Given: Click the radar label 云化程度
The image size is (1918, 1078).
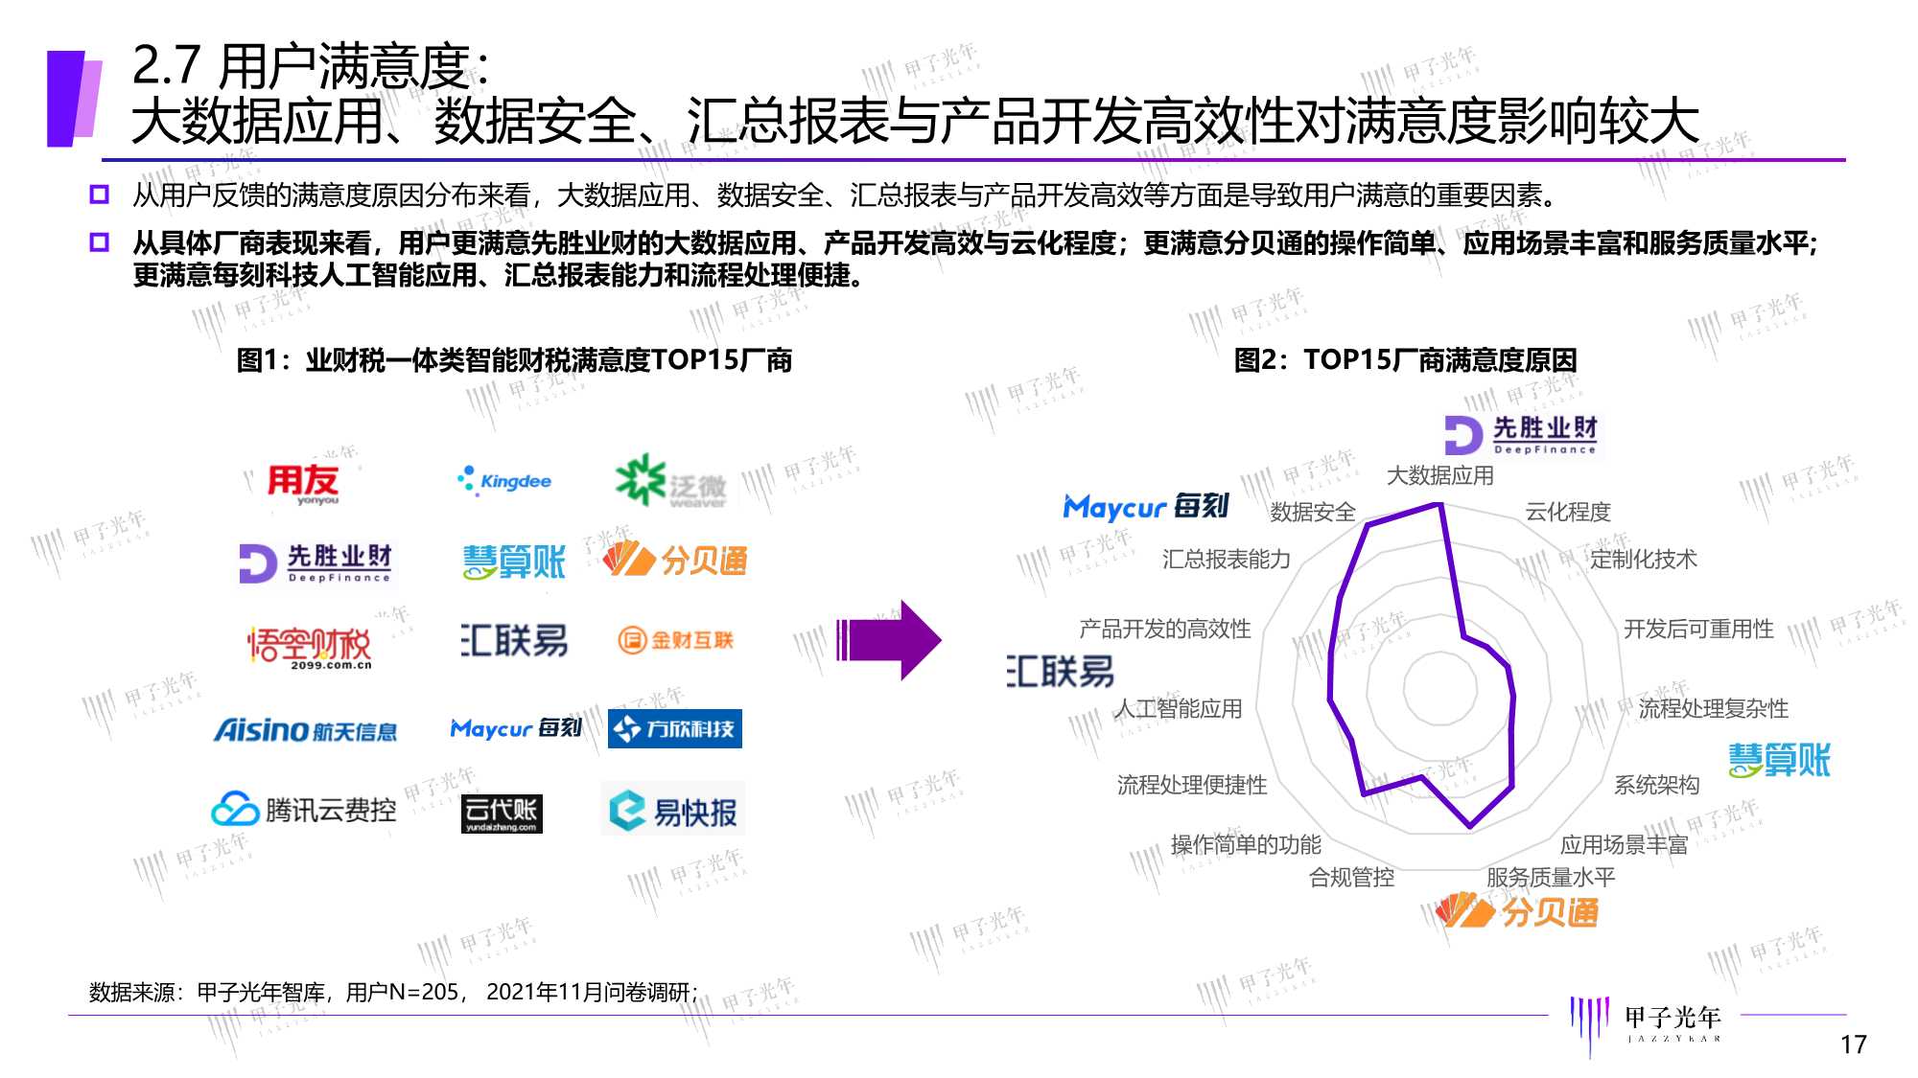Looking at the screenshot, I should [x=1568, y=512].
